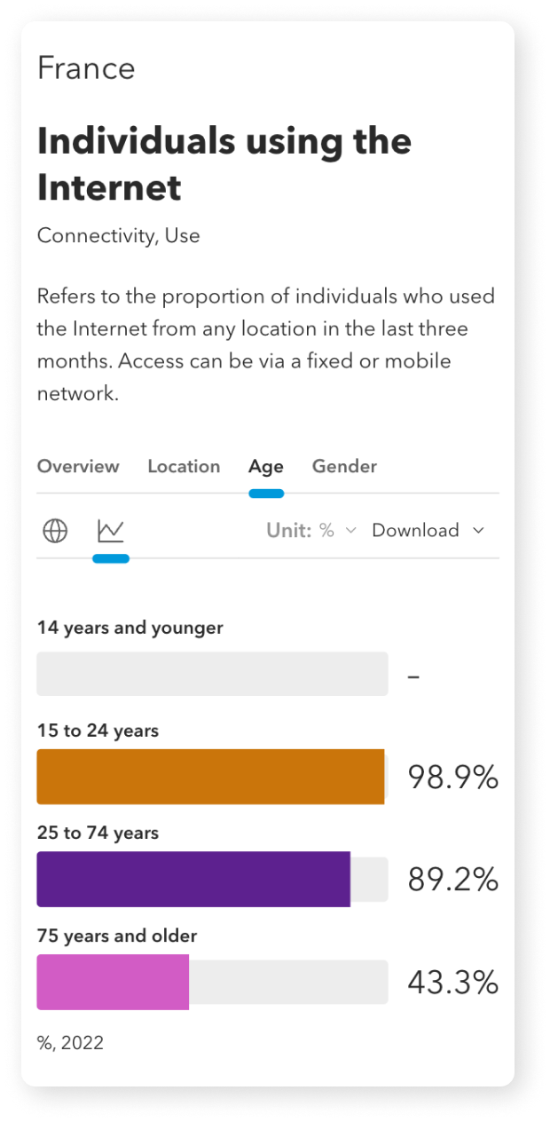Click the purple 25 to 74 years bar
The image size is (550, 1122).
[x=193, y=880]
